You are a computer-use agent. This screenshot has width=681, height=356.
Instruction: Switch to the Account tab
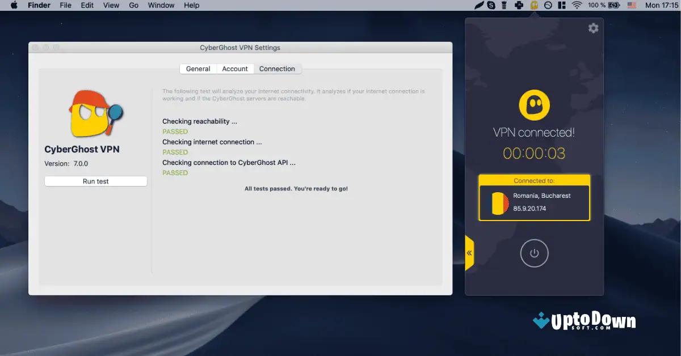click(x=235, y=68)
